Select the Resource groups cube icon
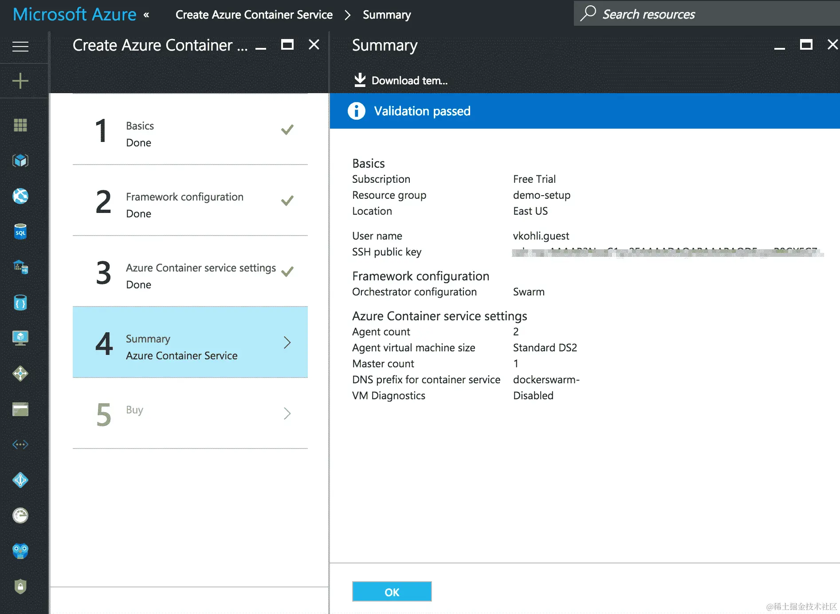 pos(20,161)
